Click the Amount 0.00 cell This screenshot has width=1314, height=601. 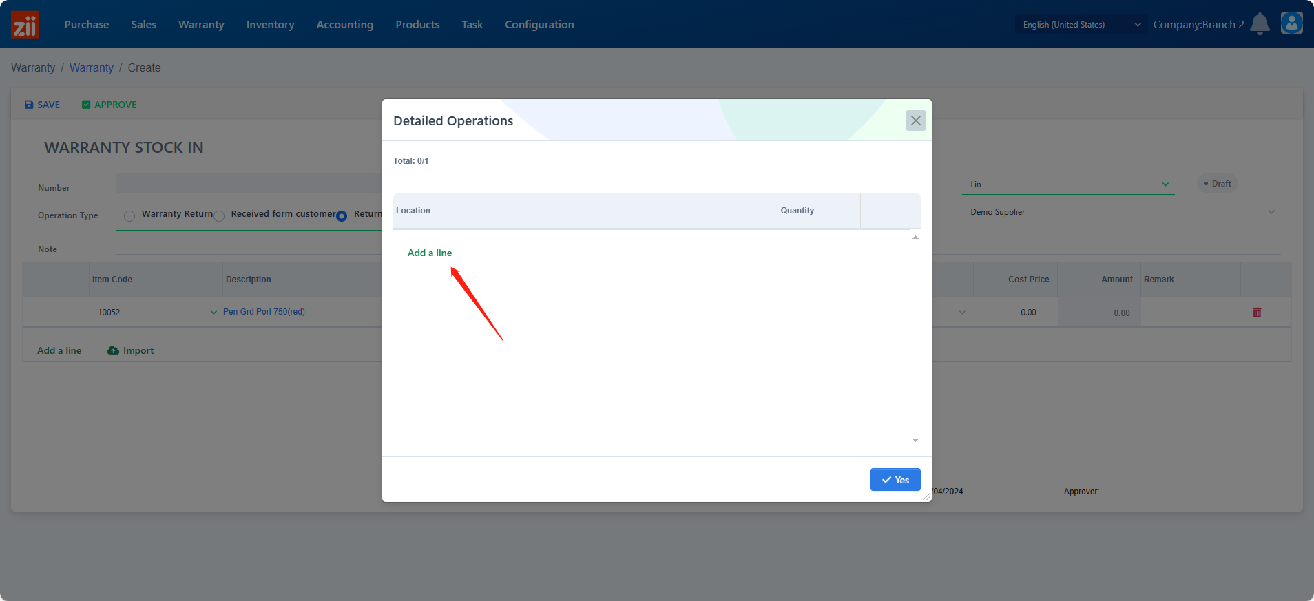pyautogui.click(x=1099, y=313)
